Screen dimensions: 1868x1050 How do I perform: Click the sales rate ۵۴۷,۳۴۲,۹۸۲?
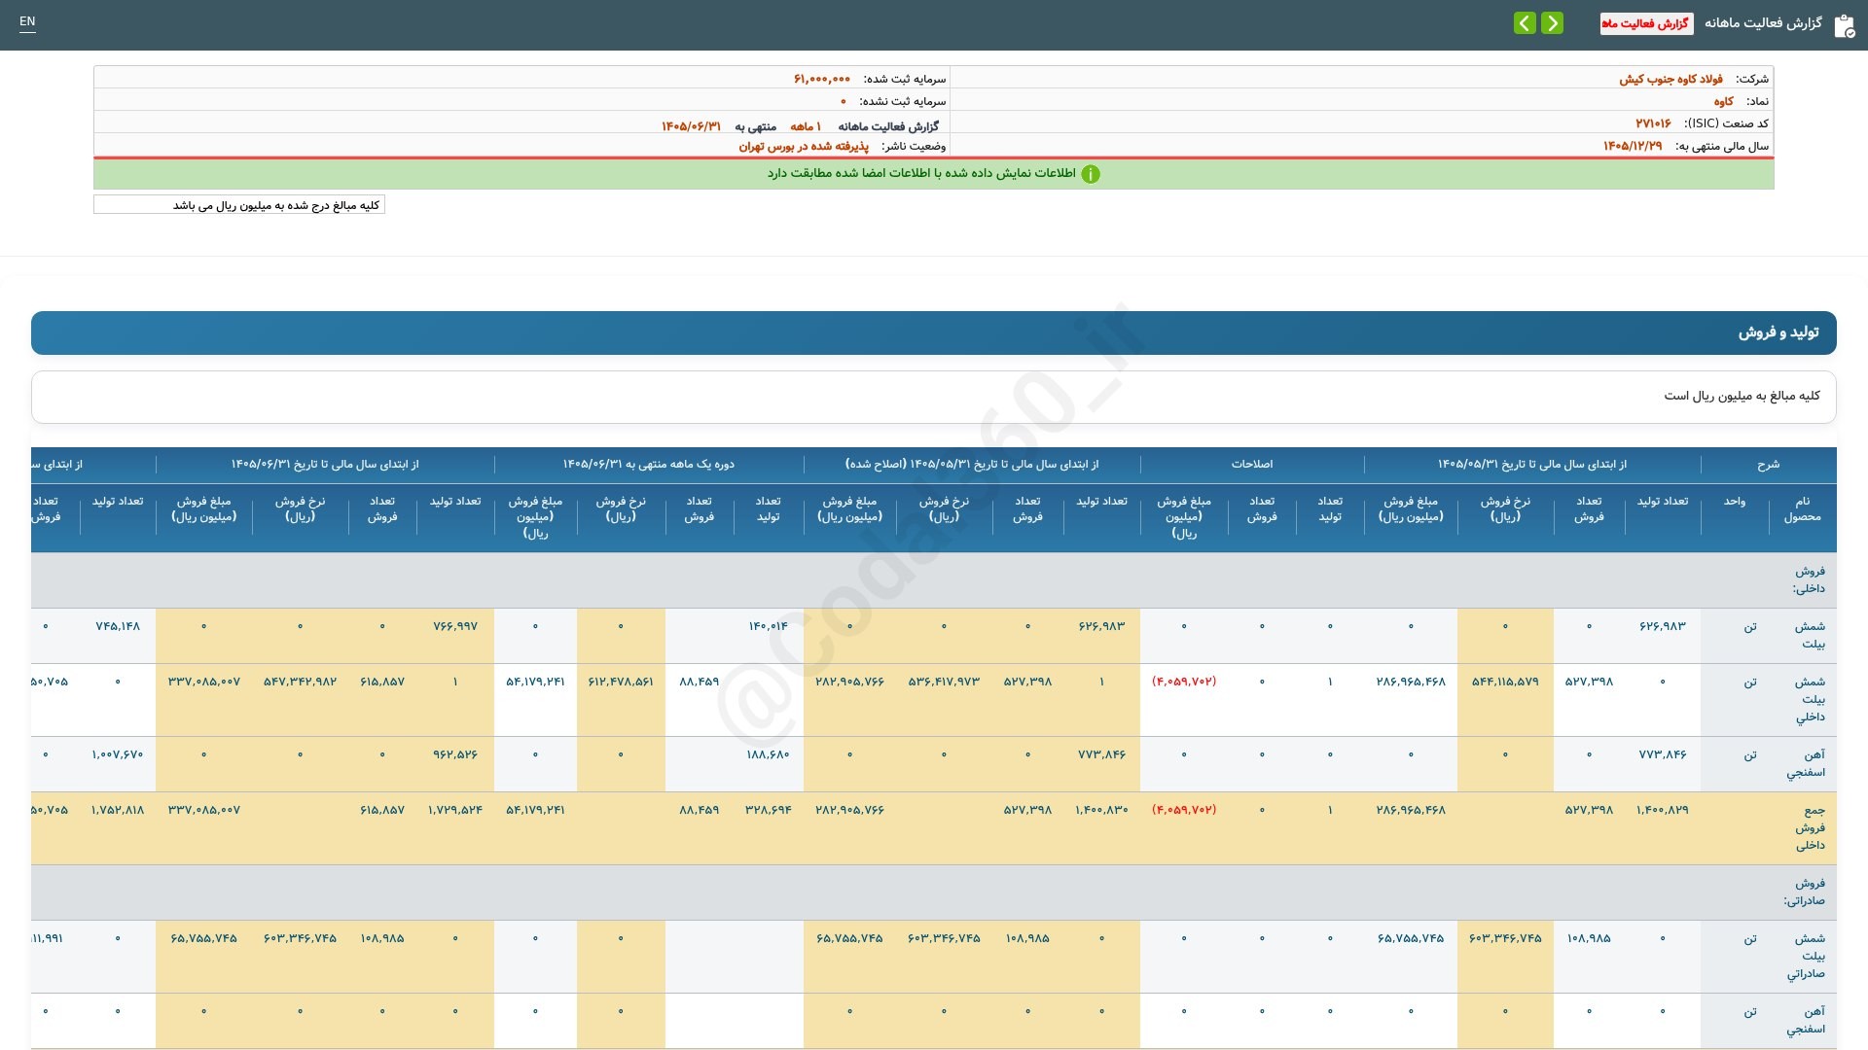(300, 682)
